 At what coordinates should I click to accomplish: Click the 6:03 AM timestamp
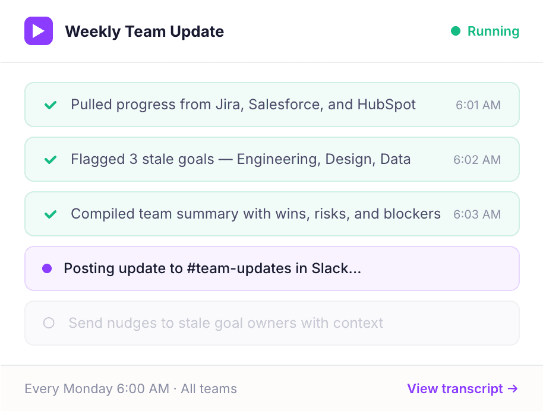tap(477, 214)
